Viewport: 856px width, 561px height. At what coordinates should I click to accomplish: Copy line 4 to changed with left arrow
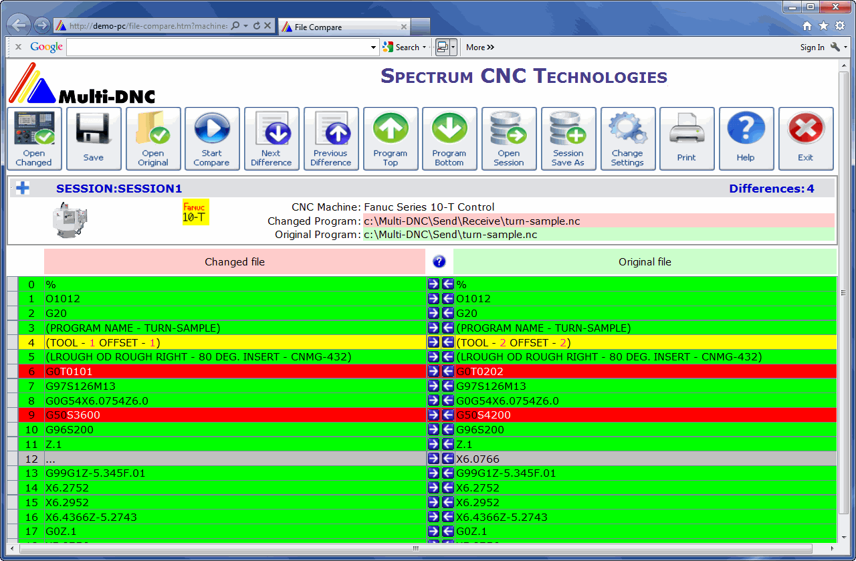coord(448,342)
